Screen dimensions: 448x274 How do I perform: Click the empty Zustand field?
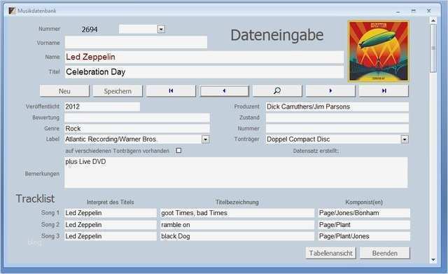pyautogui.click(x=337, y=118)
